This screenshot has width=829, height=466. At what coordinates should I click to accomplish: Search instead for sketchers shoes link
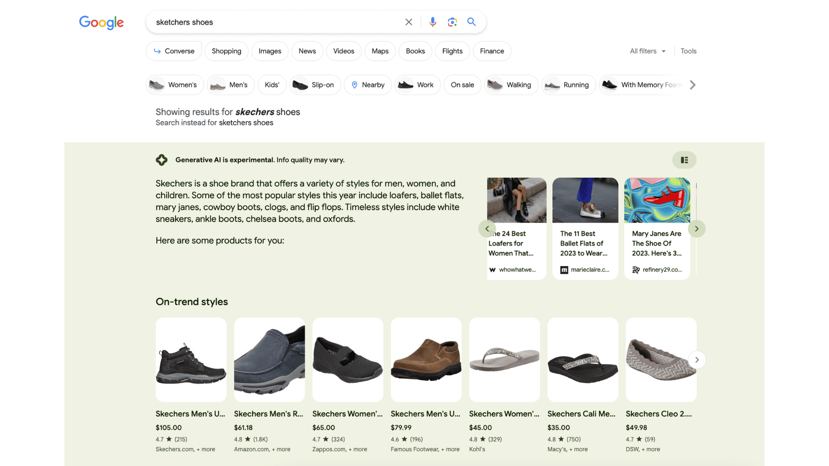point(246,123)
